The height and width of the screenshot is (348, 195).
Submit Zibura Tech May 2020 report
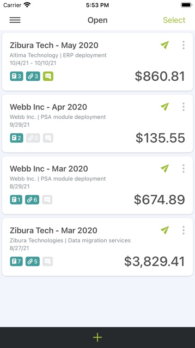[165, 45]
